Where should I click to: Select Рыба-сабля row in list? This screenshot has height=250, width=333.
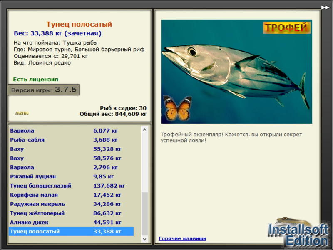[71, 140]
